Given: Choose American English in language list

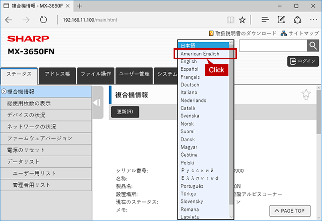Looking at the screenshot, I should click(x=204, y=54).
